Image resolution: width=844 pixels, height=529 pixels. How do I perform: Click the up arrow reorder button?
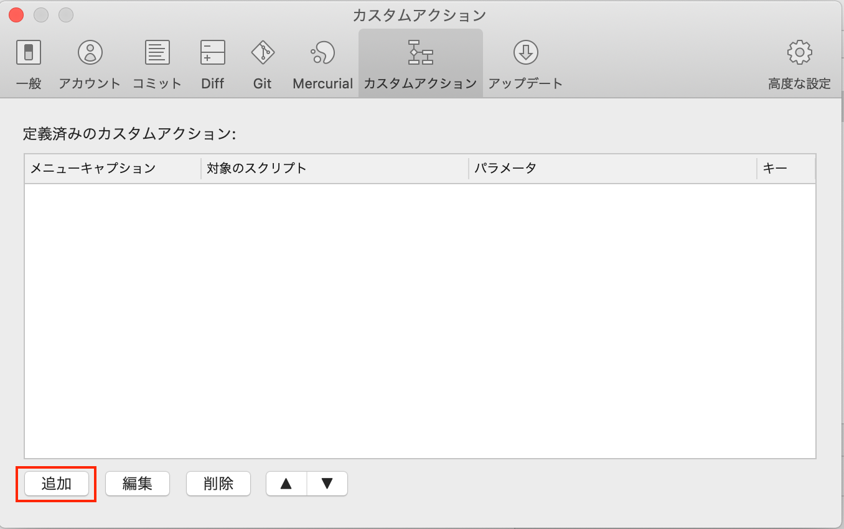tap(286, 483)
